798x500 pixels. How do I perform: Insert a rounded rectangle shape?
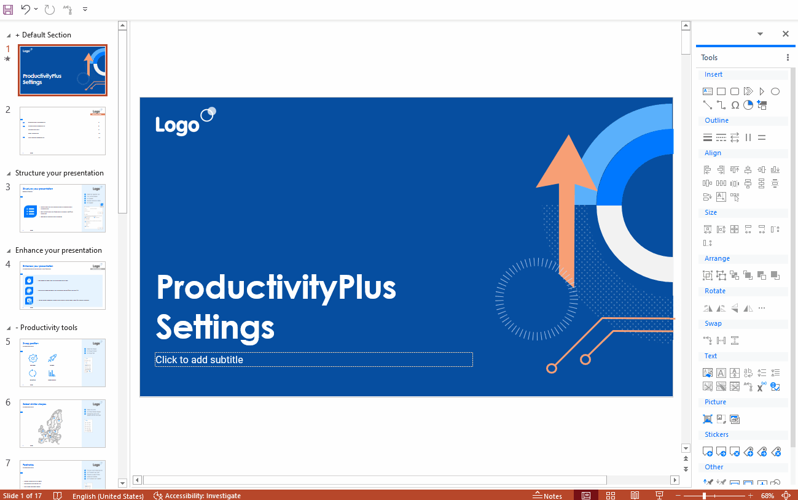pos(735,91)
